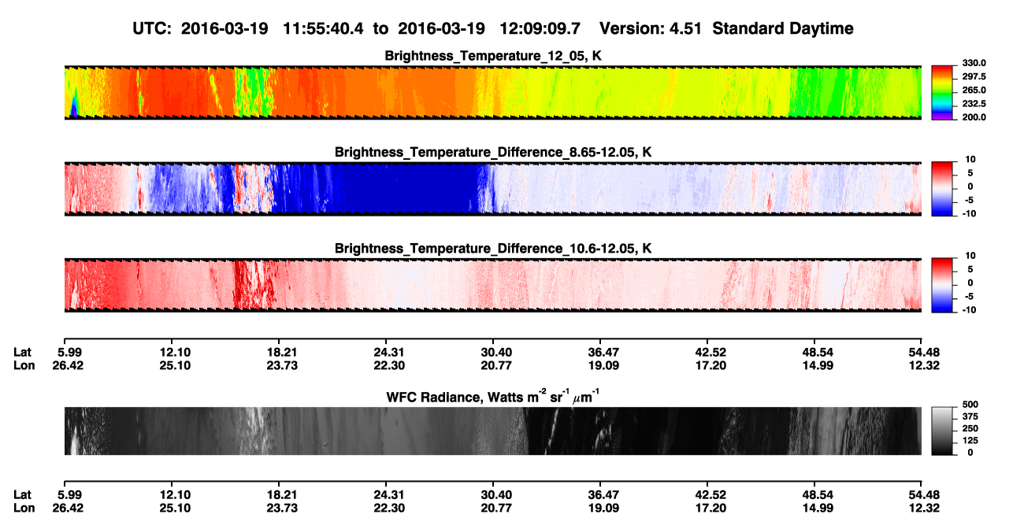Click '10' on the 10.6-12.05 color bar
Viewport: 1024px width, 525px height.
[971, 257]
